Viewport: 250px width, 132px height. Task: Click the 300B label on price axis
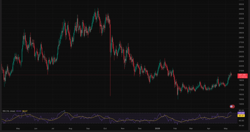(242, 28)
